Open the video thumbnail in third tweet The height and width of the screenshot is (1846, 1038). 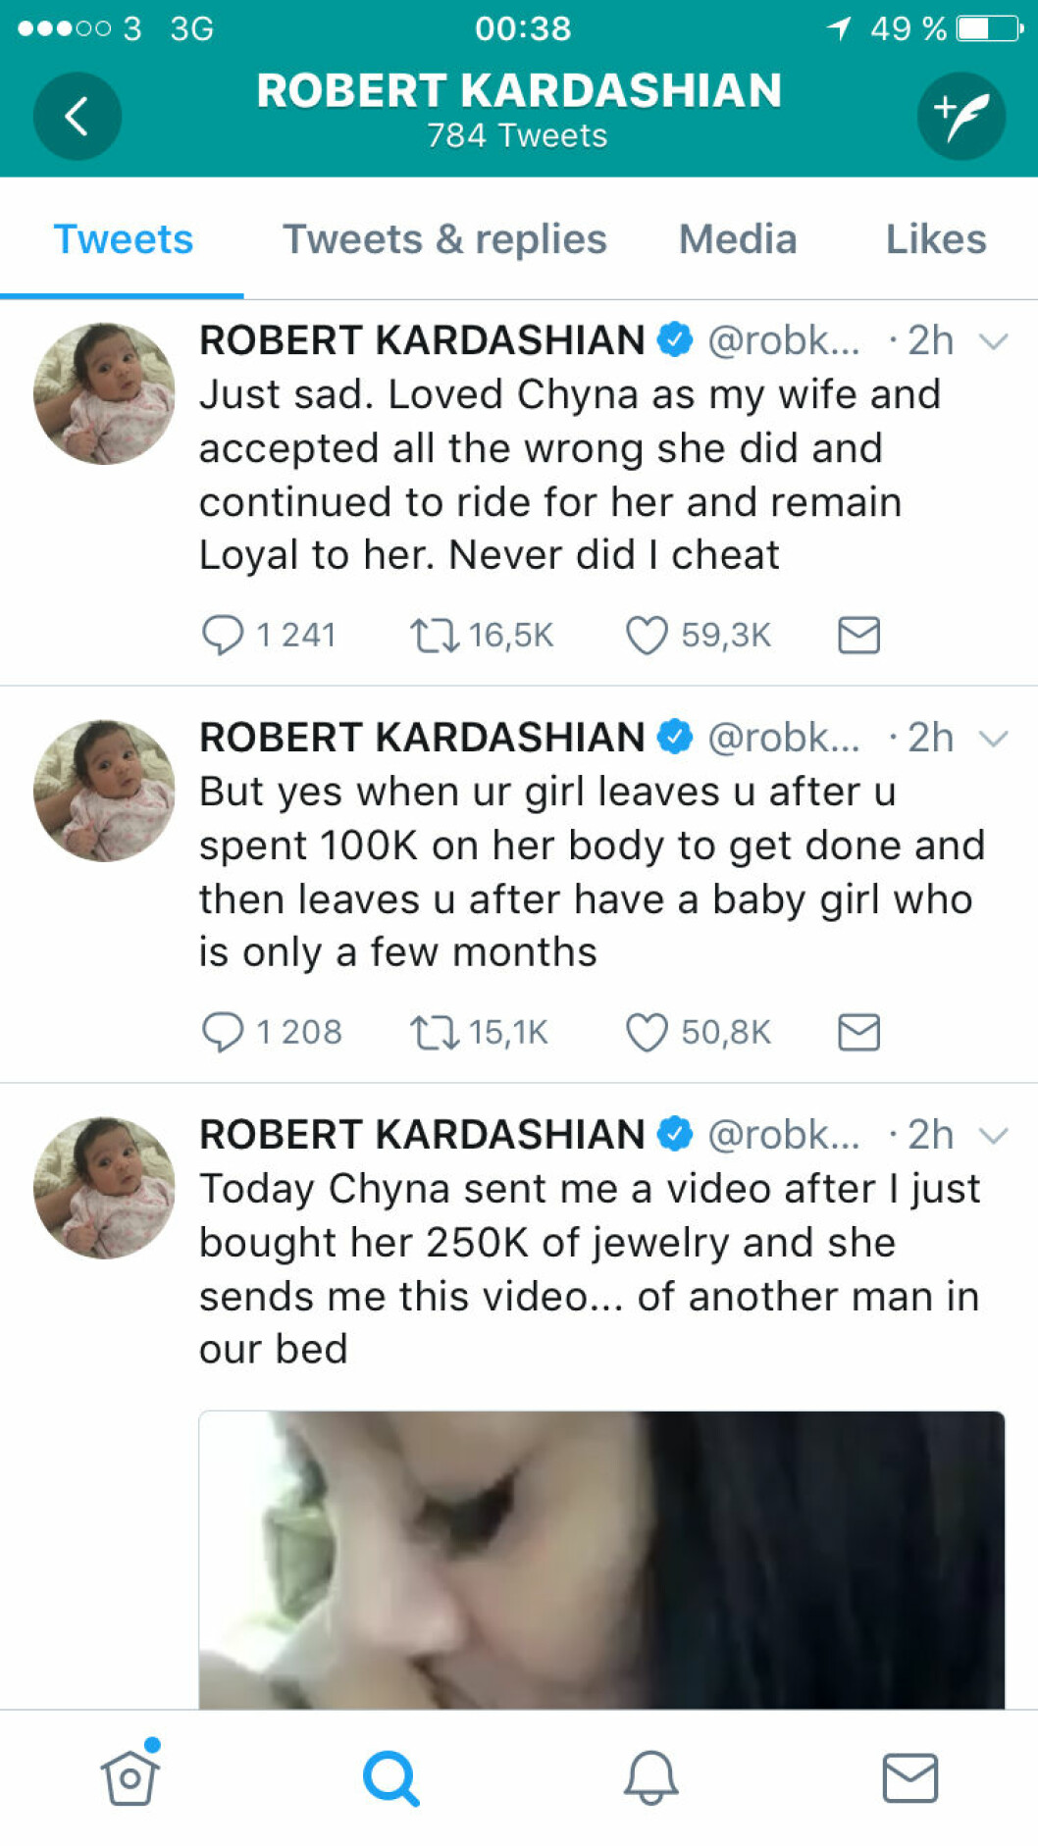pyautogui.click(x=601, y=1560)
